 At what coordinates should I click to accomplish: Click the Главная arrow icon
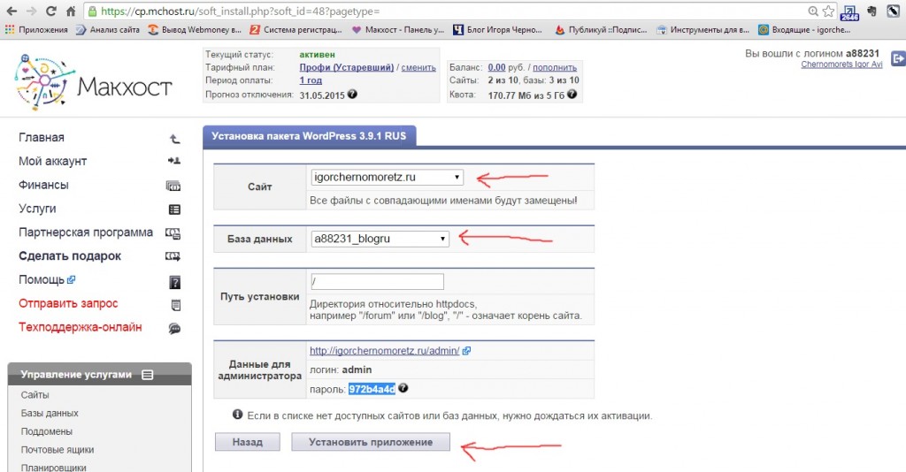tap(174, 139)
